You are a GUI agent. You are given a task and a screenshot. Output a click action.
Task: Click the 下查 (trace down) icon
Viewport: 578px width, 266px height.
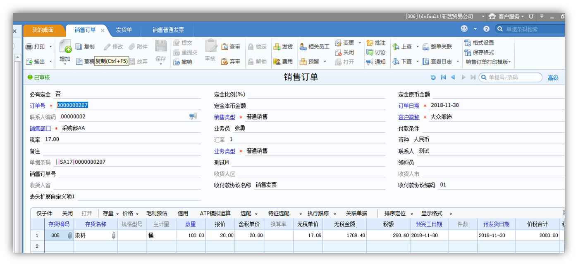click(396, 61)
